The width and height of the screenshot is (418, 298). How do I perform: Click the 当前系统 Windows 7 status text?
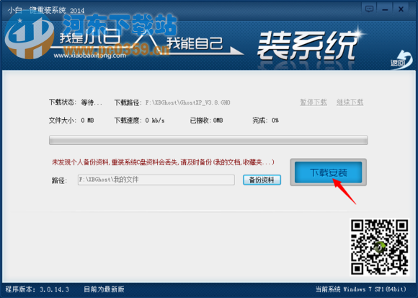(x=361, y=289)
